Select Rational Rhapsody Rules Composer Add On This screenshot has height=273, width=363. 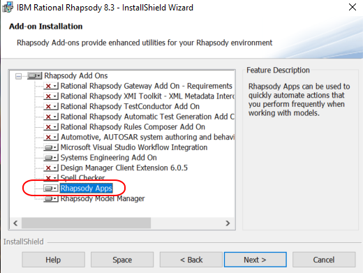[133, 127]
